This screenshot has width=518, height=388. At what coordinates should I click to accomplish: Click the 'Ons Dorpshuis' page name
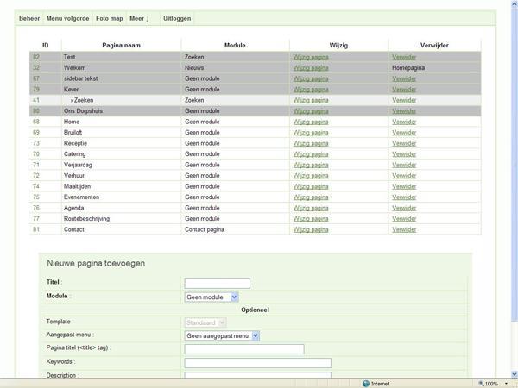pyautogui.click(x=83, y=111)
